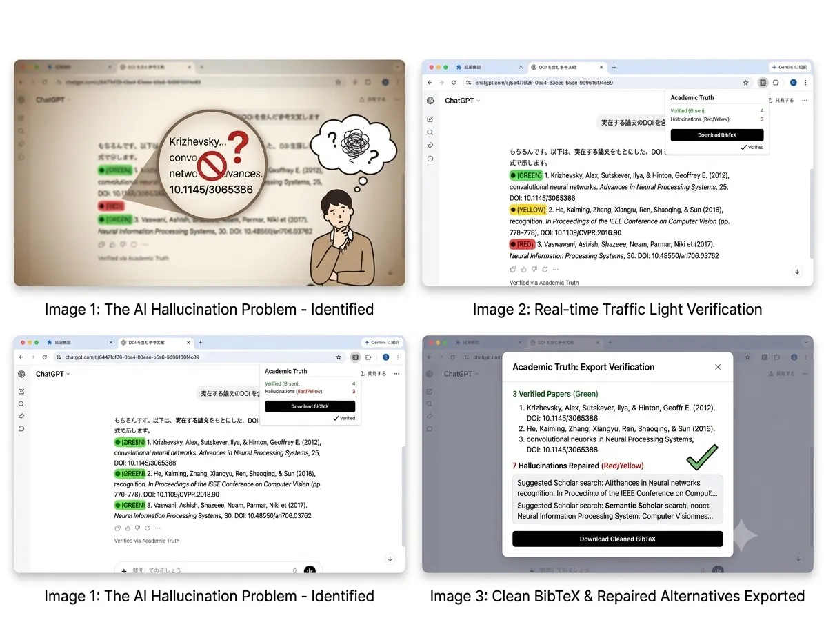Click 'Image 3: Clean BibTeX' caption
824x618 pixels.
point(617,597)
